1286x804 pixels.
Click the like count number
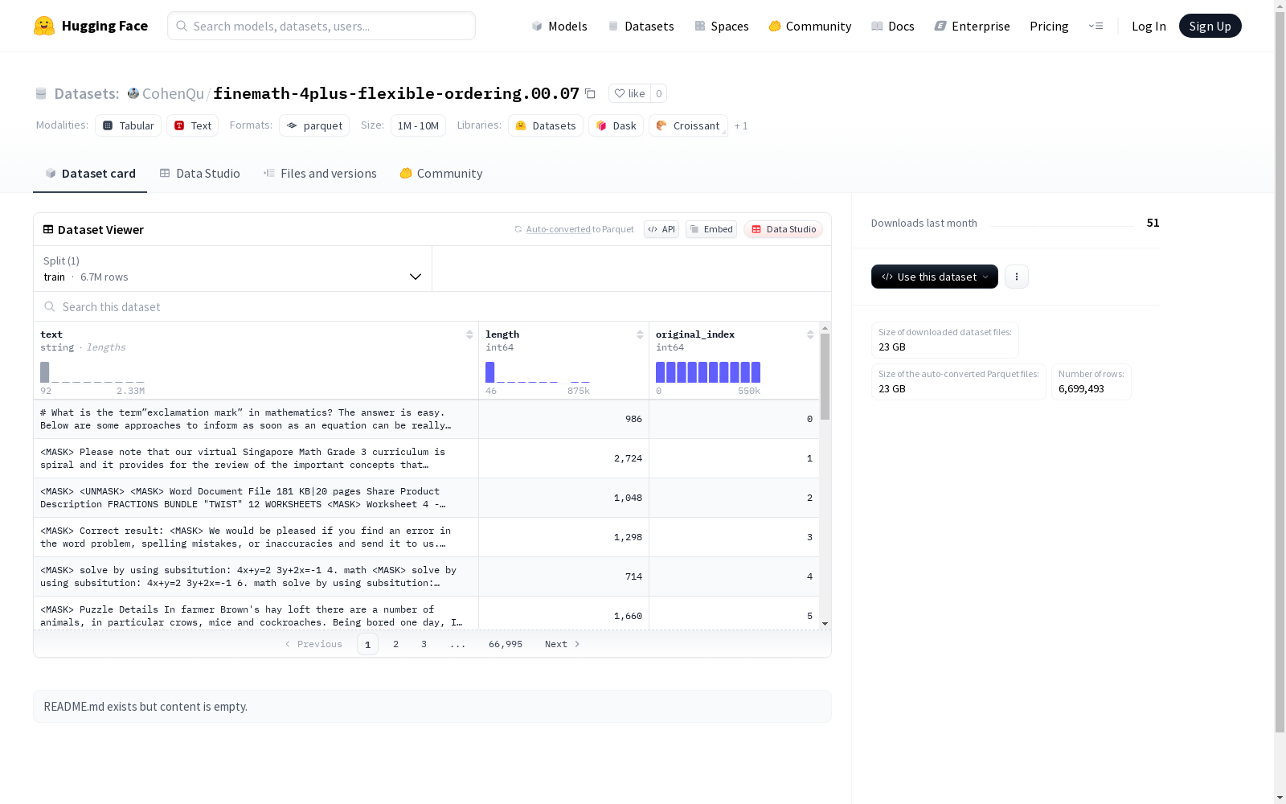pyautogui.click(x=658, y=93)
